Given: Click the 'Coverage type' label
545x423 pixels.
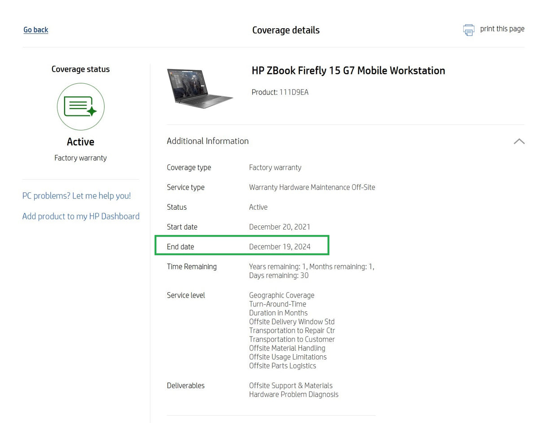Looking at the screenshot, I should [x=189, y=168].
